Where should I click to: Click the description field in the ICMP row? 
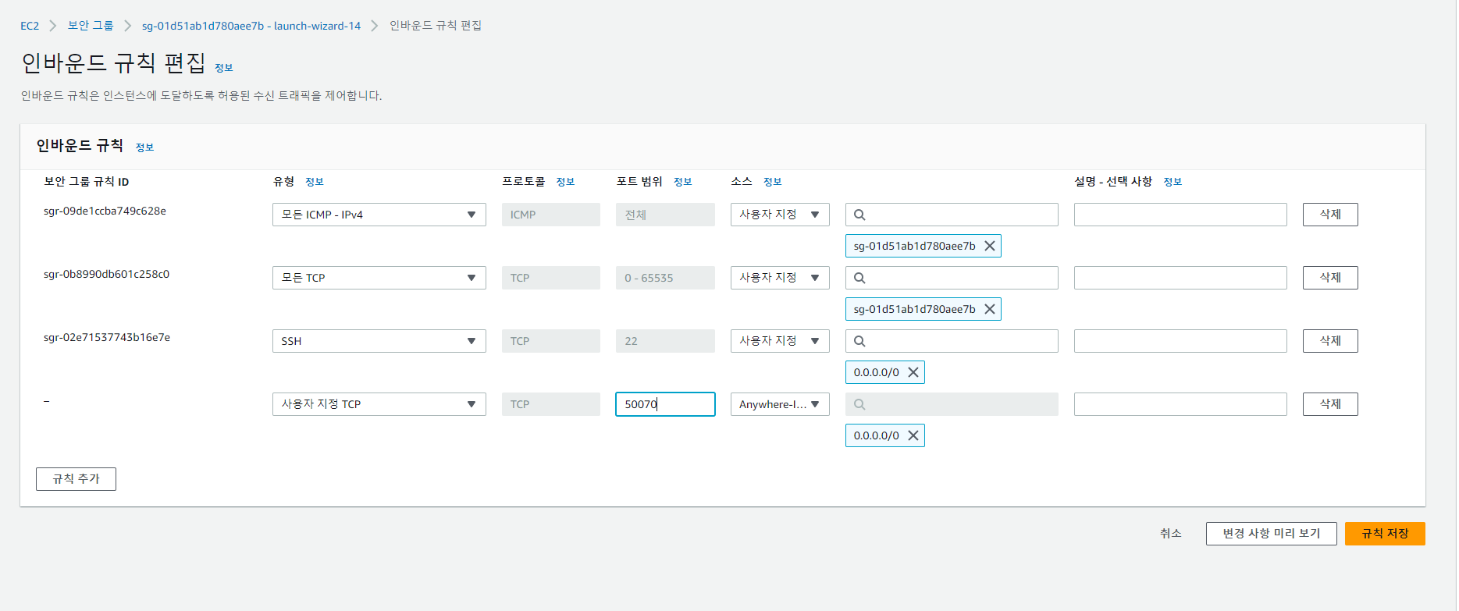[1180, 215]
